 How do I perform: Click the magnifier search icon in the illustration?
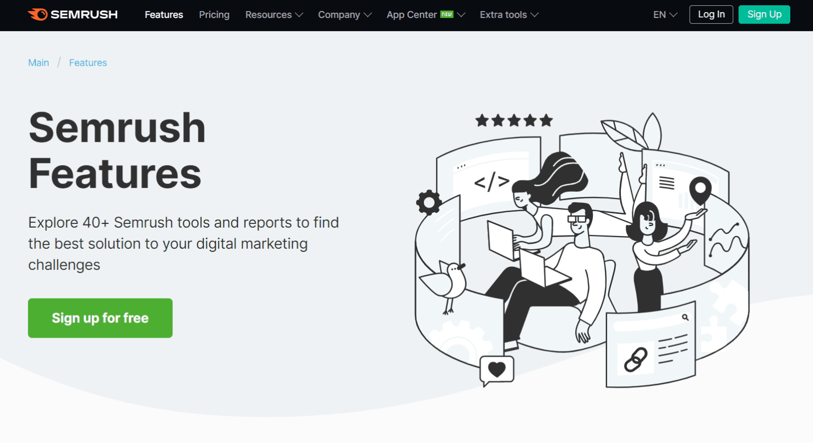click(685, 318)
